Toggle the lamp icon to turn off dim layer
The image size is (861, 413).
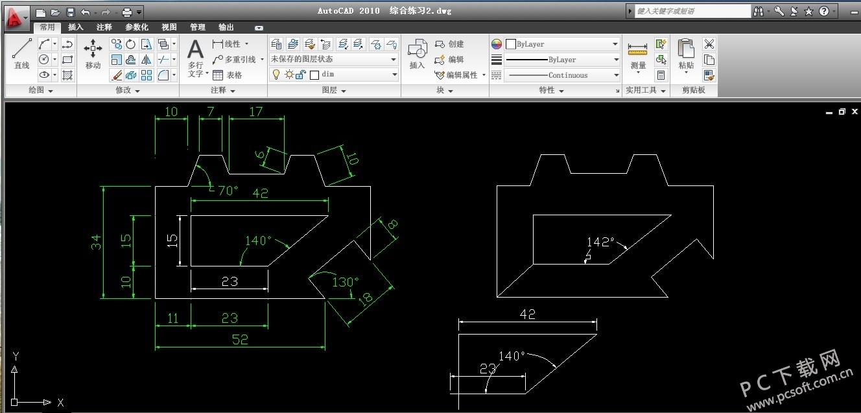(x=276, y=74)
